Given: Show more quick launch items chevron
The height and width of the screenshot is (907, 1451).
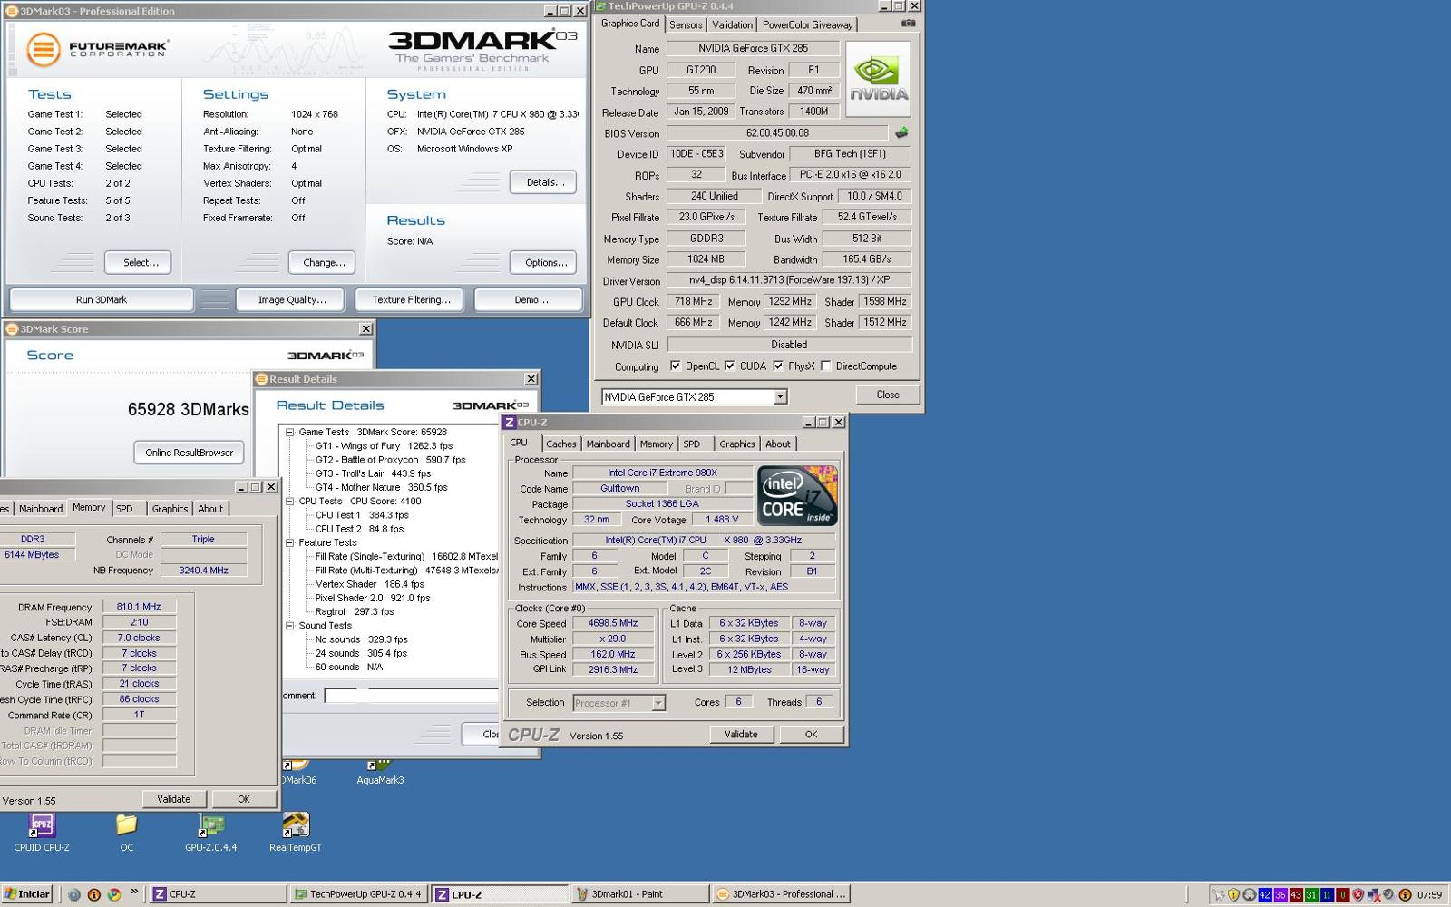Looking at the screenshot, I should pos(134,892).
